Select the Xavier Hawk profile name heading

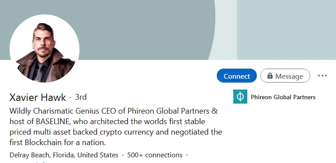coord(38,97)
